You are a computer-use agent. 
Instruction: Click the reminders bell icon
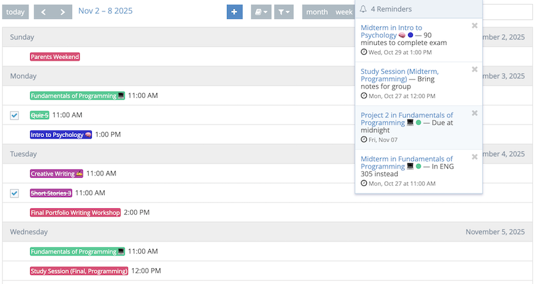coord(363,9)
